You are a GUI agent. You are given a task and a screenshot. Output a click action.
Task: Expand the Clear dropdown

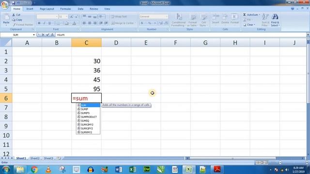255,25
